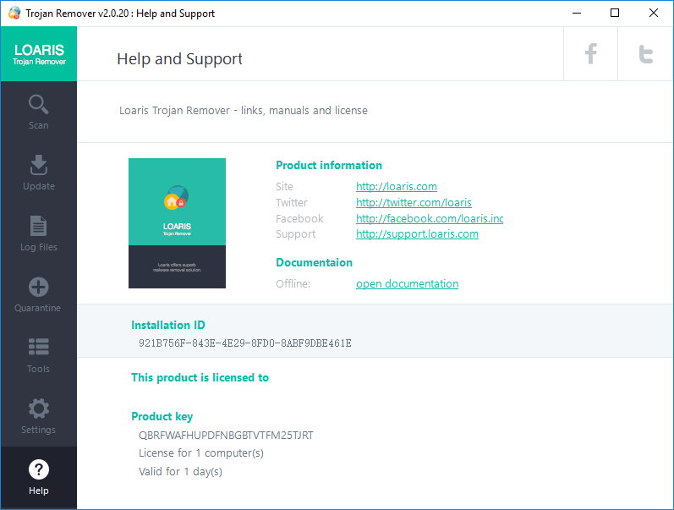Click the 'Site' field label

tap(284, 187)
